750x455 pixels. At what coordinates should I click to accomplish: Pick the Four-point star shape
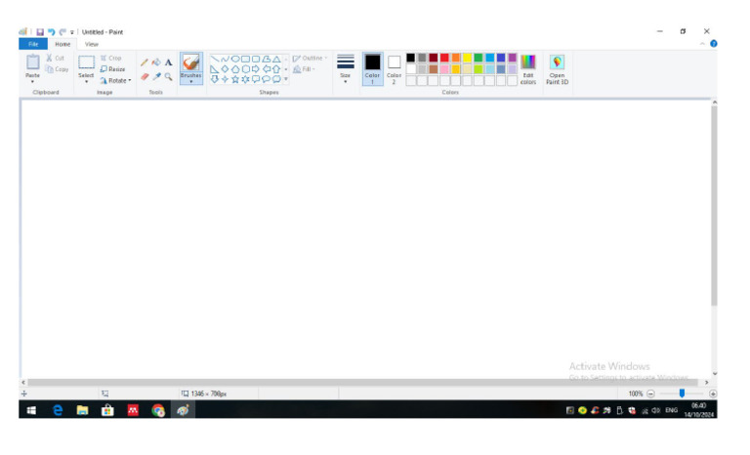point(225,79)
